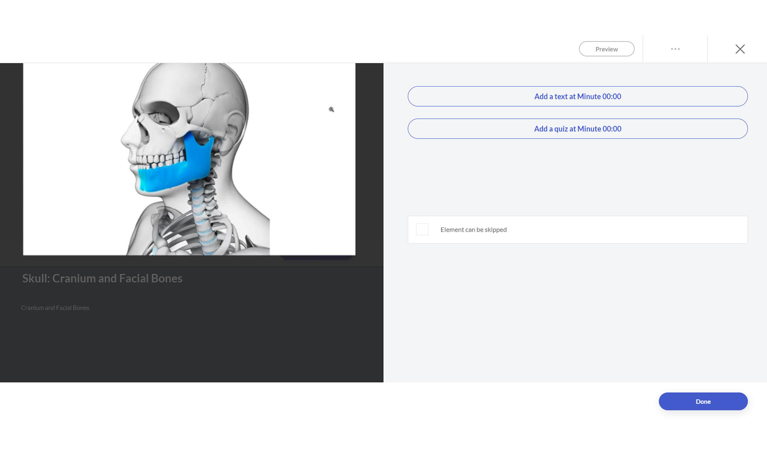
Task: Add a text at Minute 00:00
Action: [x=577, y=96]
